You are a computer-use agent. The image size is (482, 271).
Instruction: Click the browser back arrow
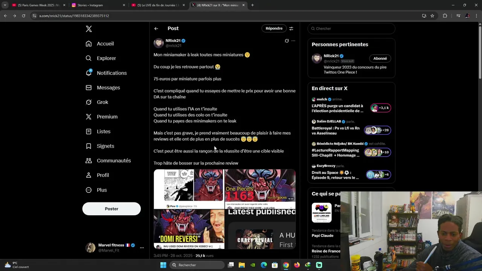point(5,16)
